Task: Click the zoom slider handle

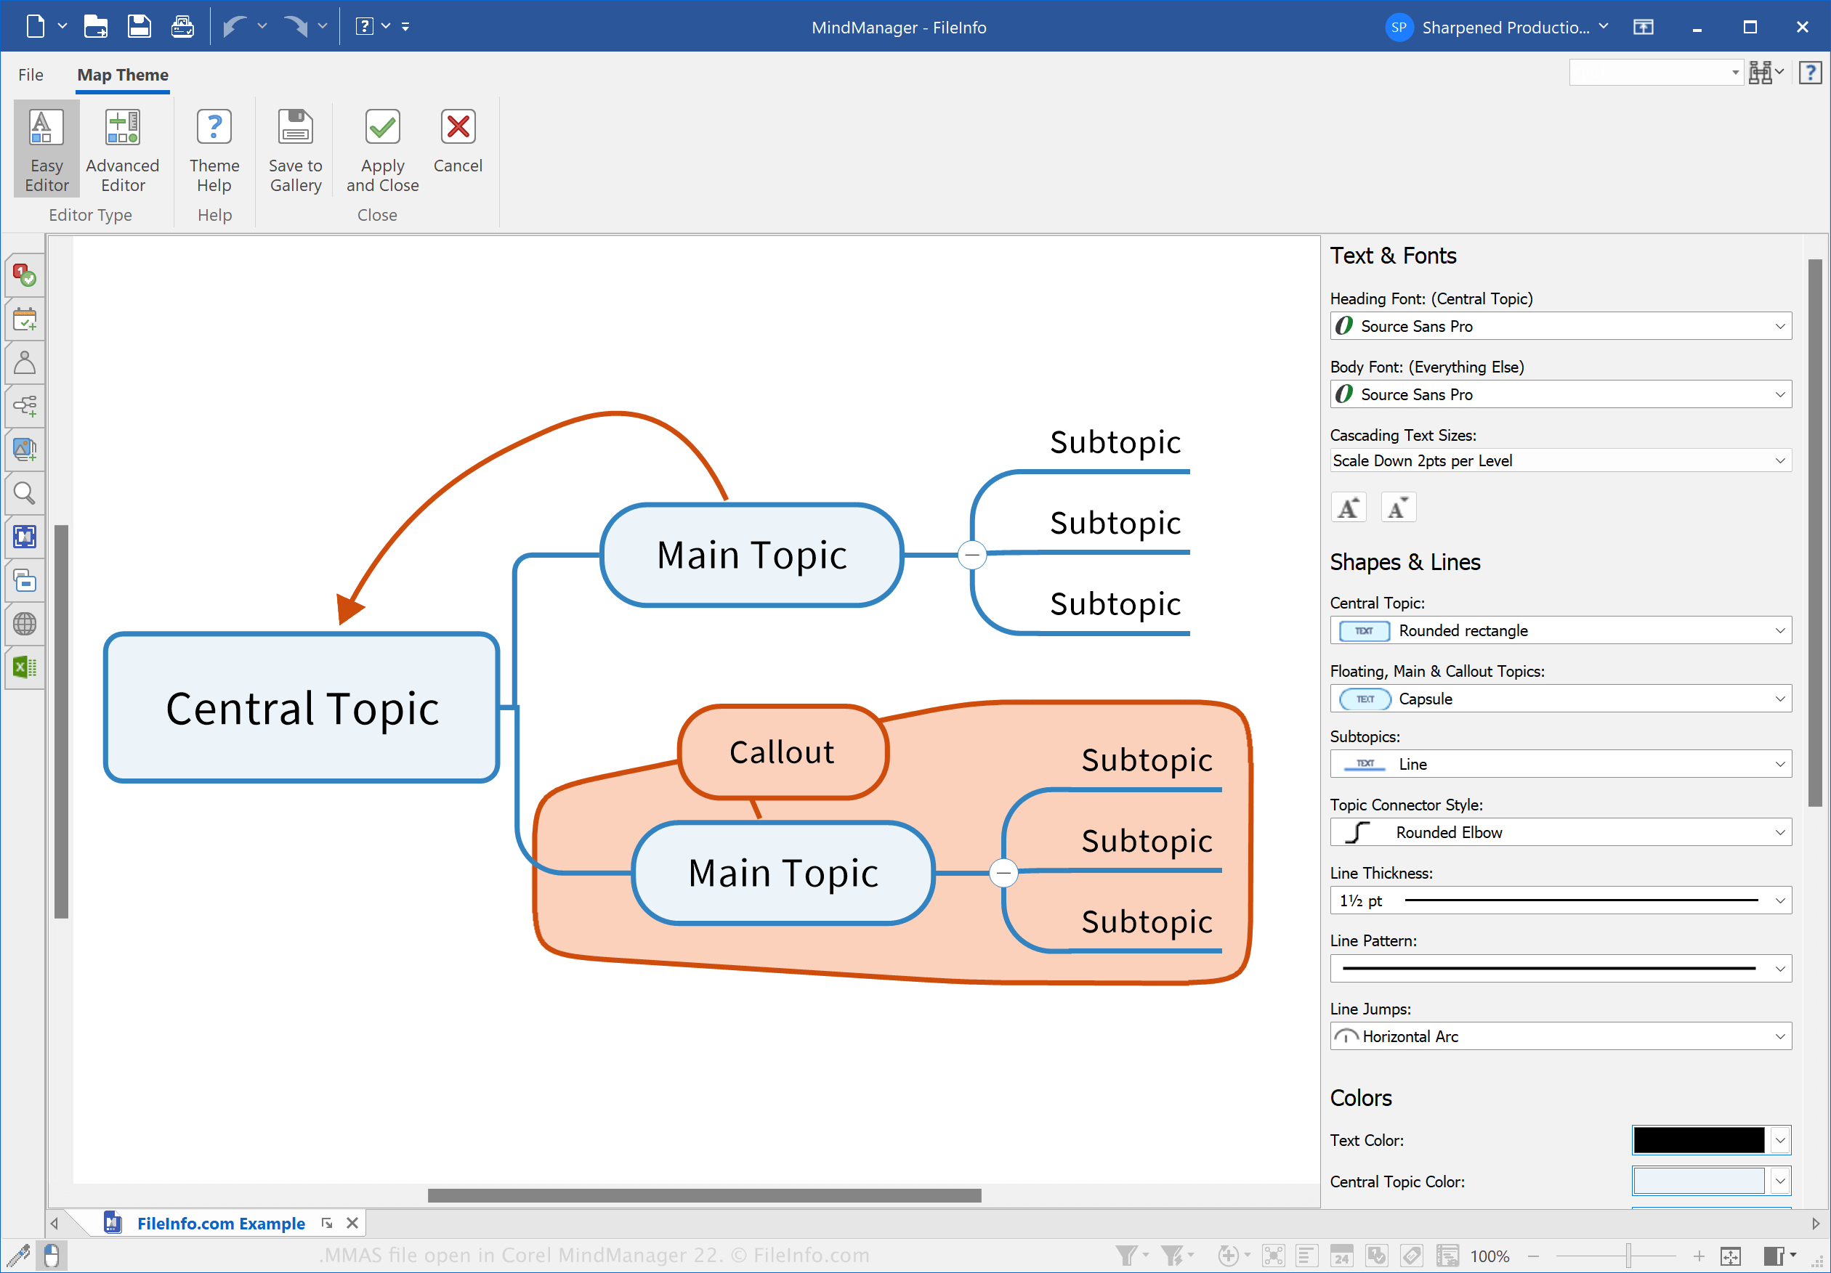Action: click(x=1628, y=1256)
